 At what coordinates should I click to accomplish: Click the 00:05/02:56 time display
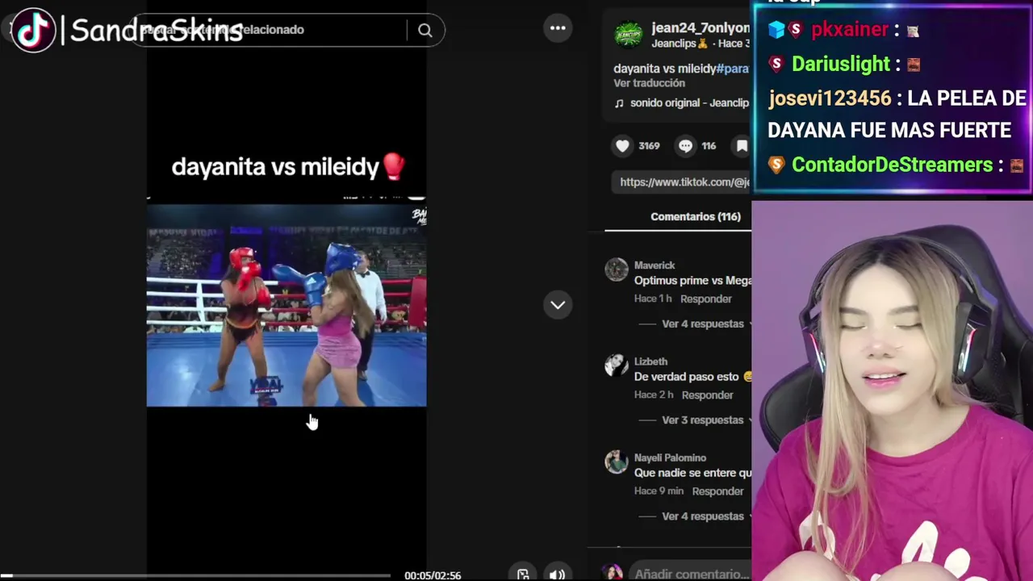click(x=433, y=575)
